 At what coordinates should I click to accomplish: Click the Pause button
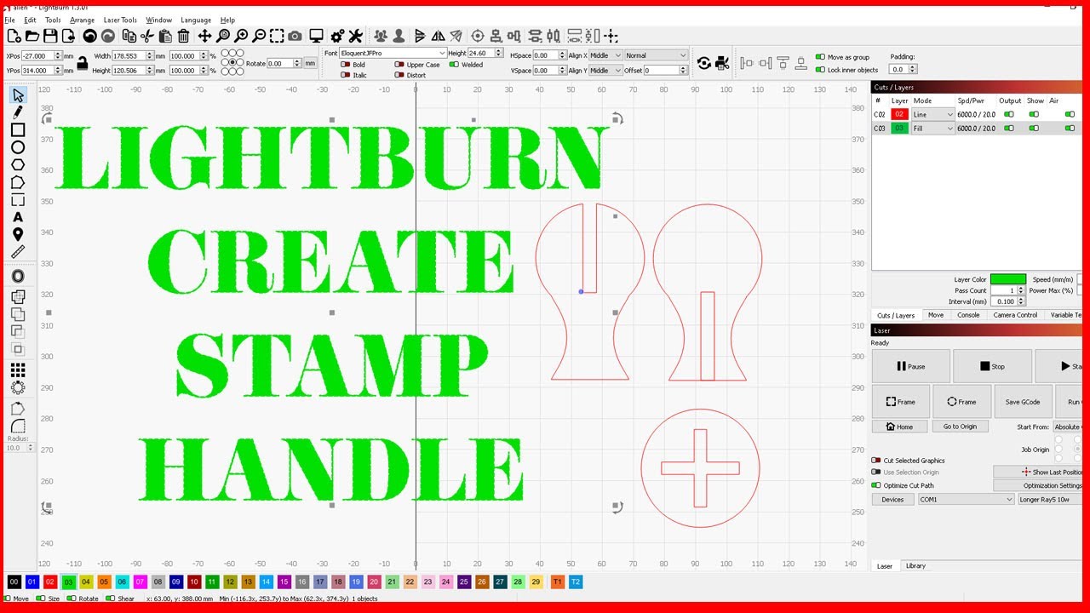tap(910, 367)
